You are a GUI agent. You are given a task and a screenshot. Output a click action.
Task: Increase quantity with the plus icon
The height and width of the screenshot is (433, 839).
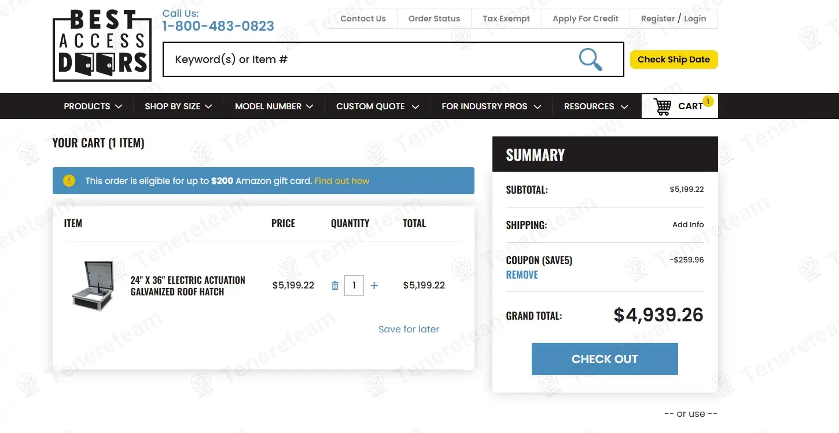click(x=374, y=286)
